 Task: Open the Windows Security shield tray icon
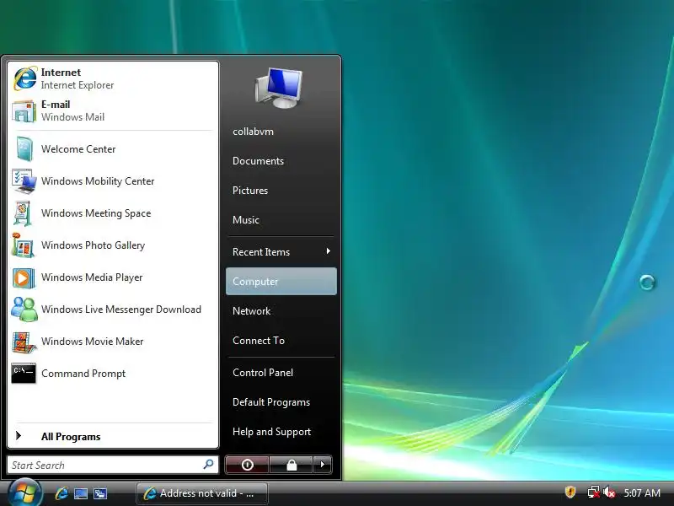[570, 492]
